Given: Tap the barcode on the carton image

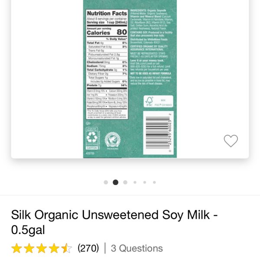Looking at the screenshot, I should 158,133.
